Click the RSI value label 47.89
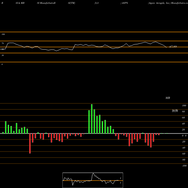 point(173,47)
